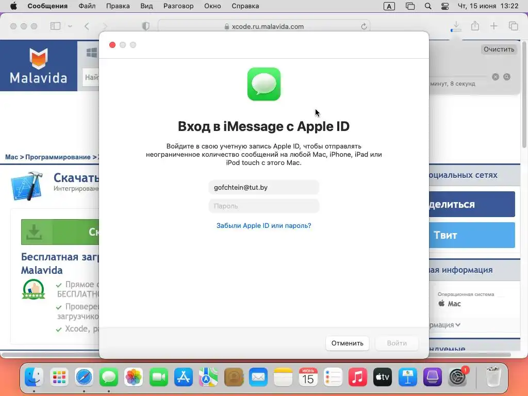The height and width of the screenshot is (396, 528).
Task: Launch Safari from the Dock
Action: [x=84, y=377]
